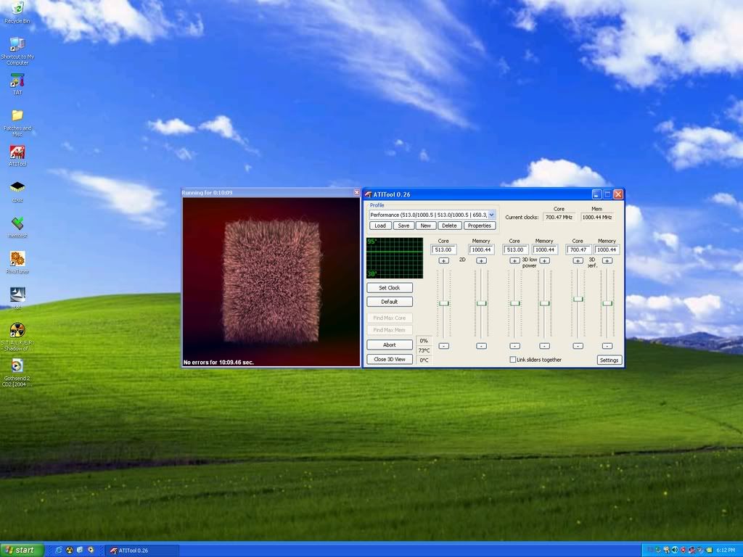Launch the cpuz desktop icon
Screen dimensions: 743x557
(x=17, y=191)
